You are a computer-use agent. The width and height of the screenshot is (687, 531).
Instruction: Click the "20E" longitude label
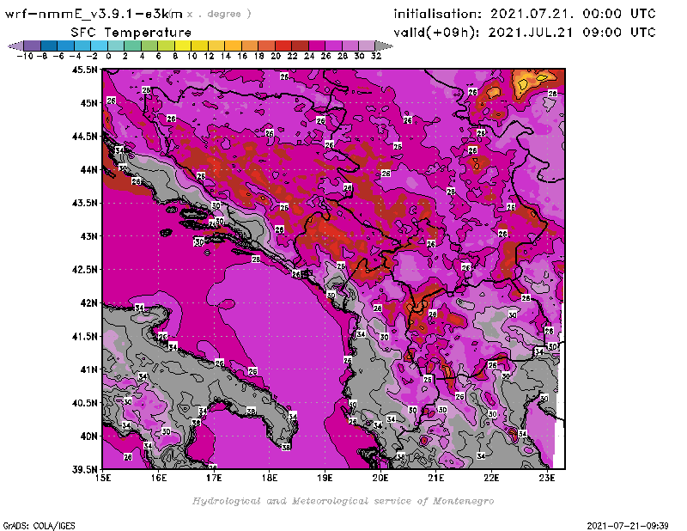click(380, 478)
